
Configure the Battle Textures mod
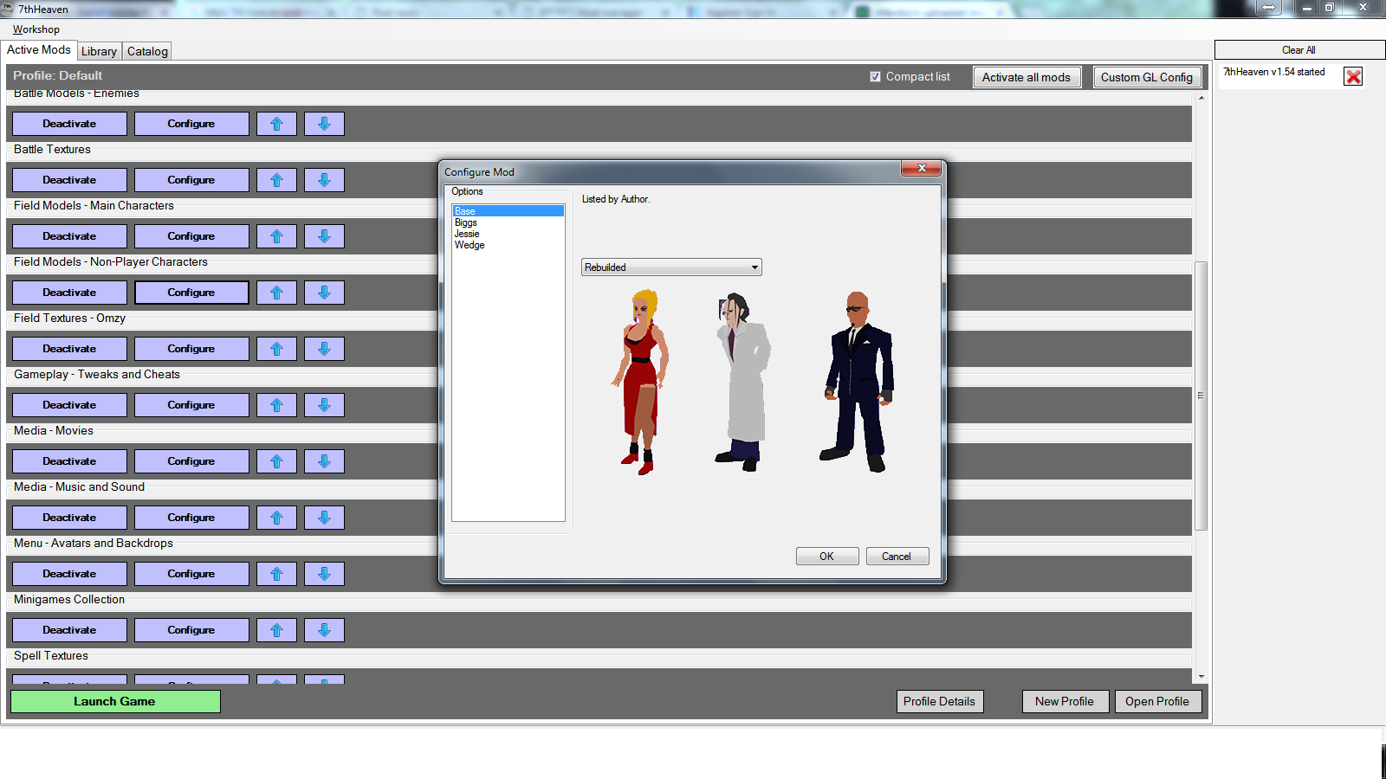[x=191, y=180]
